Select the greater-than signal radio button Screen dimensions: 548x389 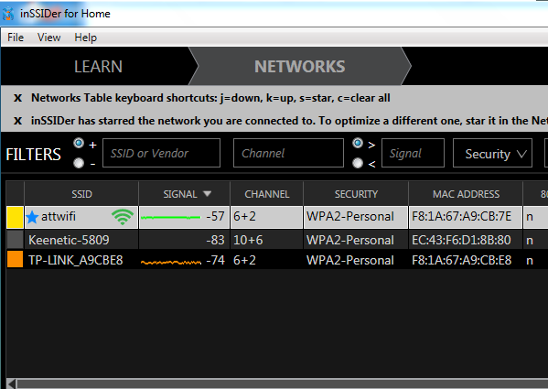[x=358, y=143]
